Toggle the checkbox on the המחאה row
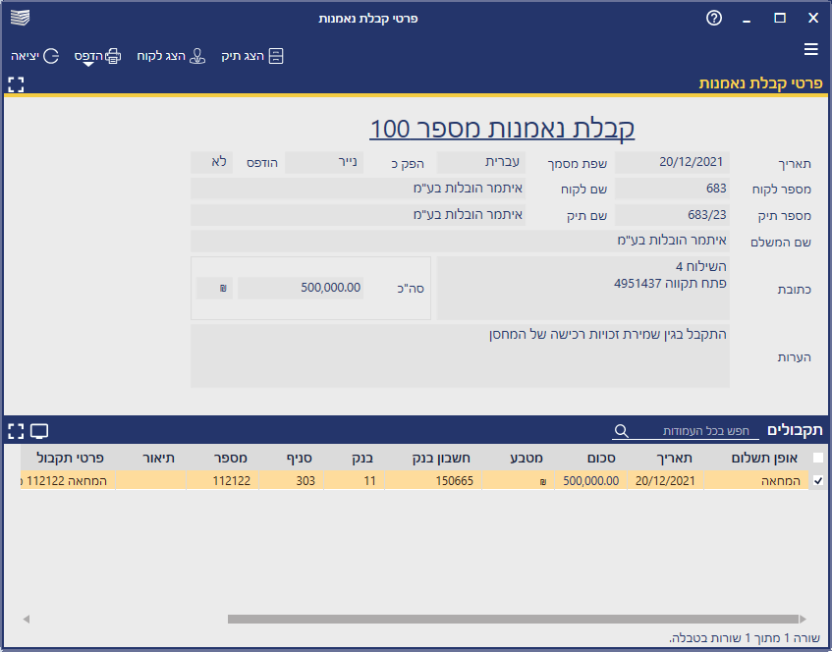Viewport: 832px width, 652px height. (818, 480)
